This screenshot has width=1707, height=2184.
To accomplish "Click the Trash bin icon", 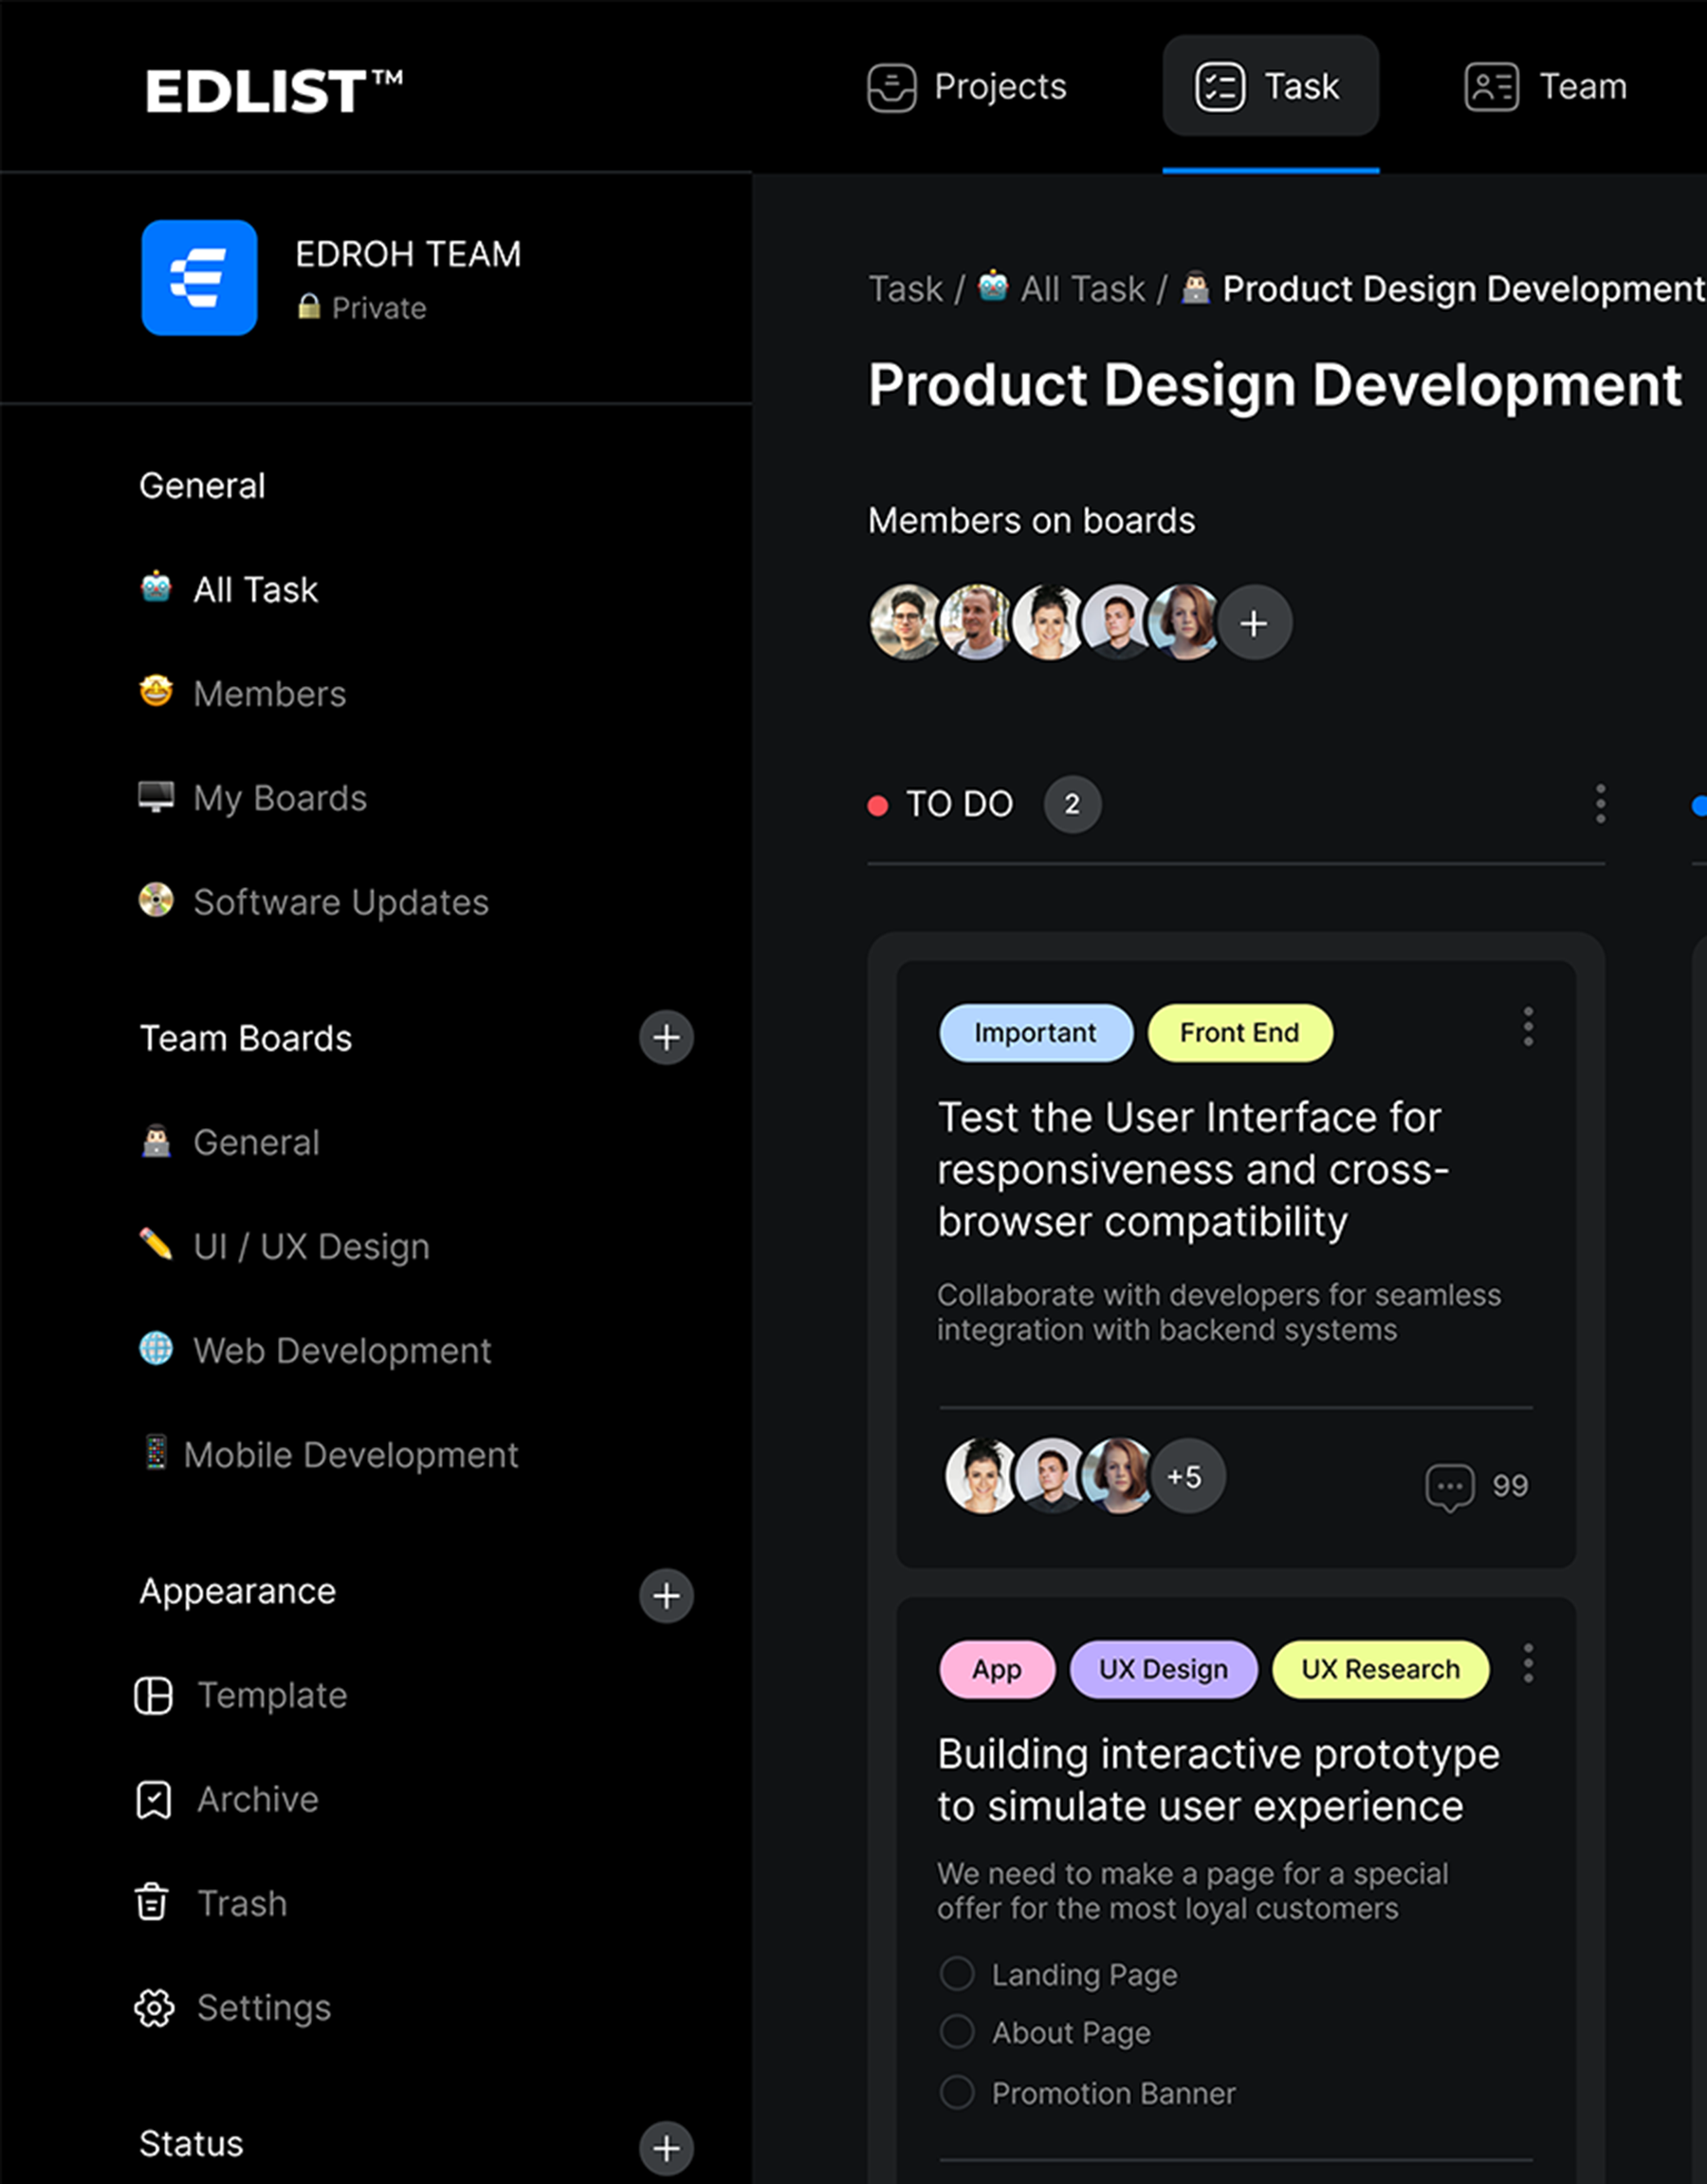I will [x=152, y=1902].
